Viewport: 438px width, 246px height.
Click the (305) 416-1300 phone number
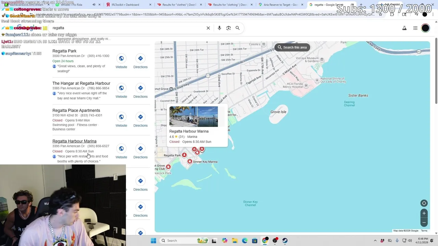[x=98, y=56]
